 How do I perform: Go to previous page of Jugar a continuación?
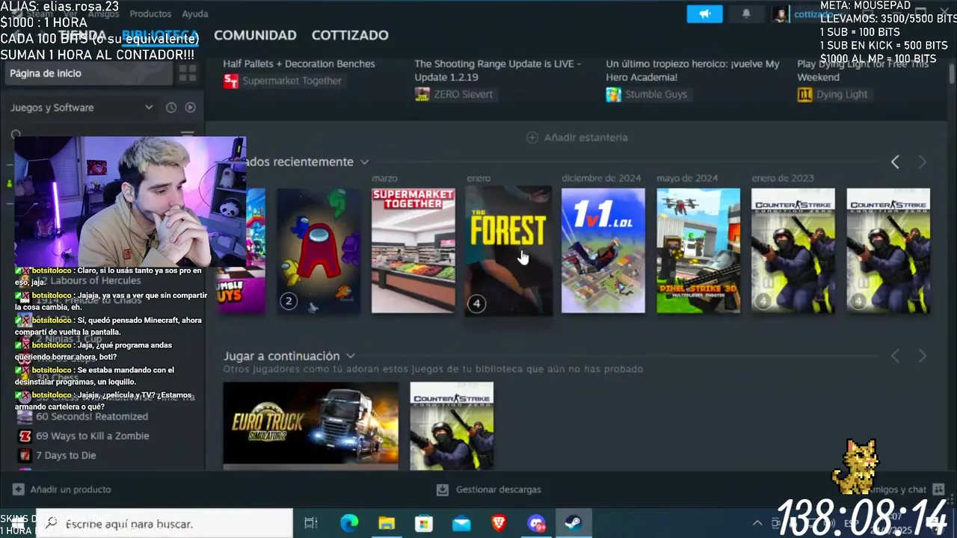pos(895,356)
